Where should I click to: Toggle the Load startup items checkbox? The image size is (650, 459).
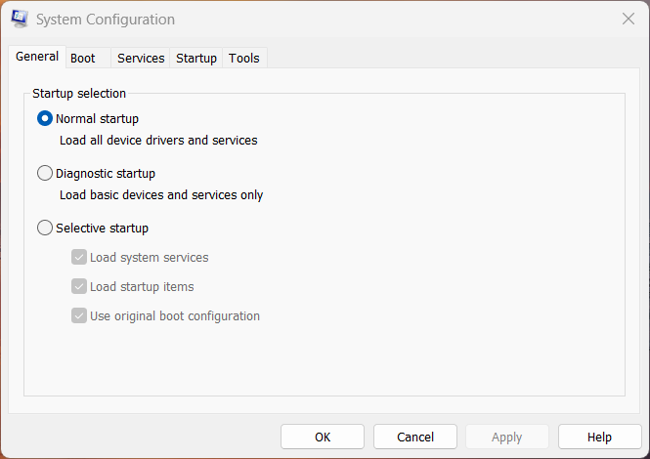pyautogui.click(x=79, y=287)
